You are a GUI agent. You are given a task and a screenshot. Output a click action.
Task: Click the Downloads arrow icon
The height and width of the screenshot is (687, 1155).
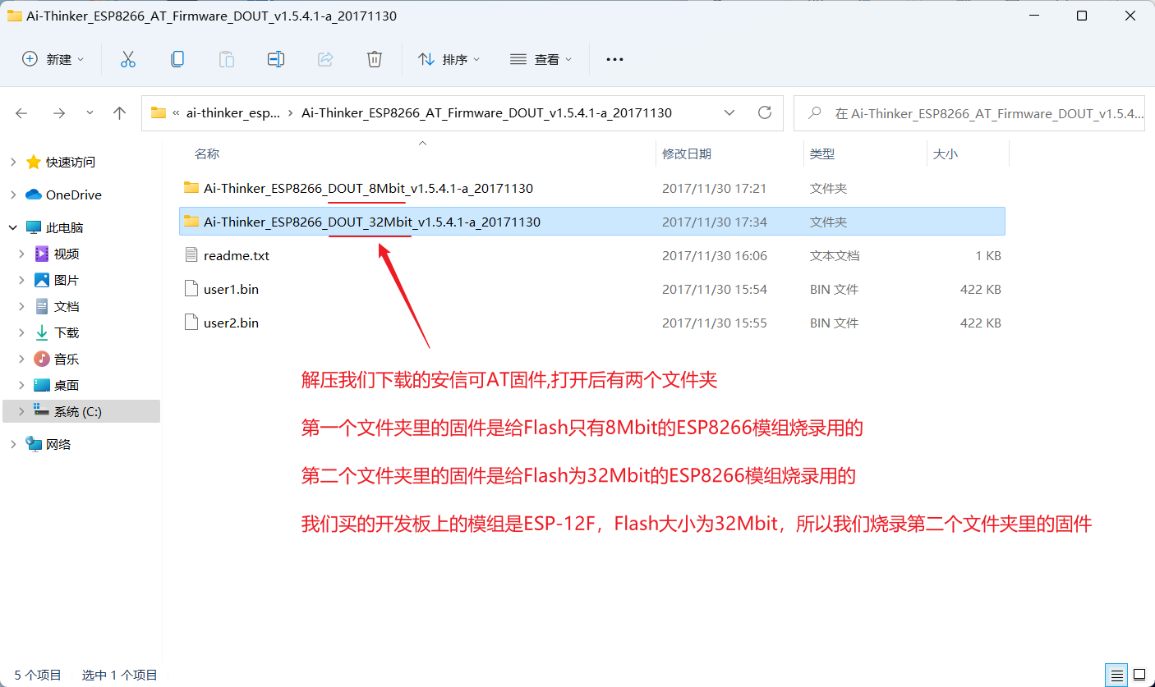42,332
